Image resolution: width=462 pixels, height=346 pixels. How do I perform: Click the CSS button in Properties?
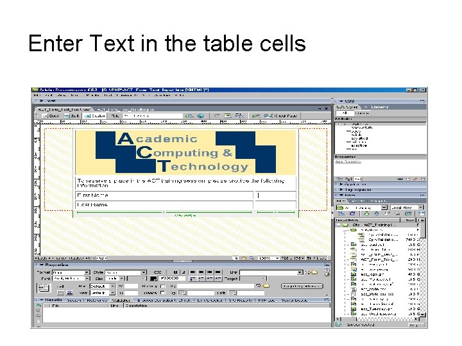[158, 272]
